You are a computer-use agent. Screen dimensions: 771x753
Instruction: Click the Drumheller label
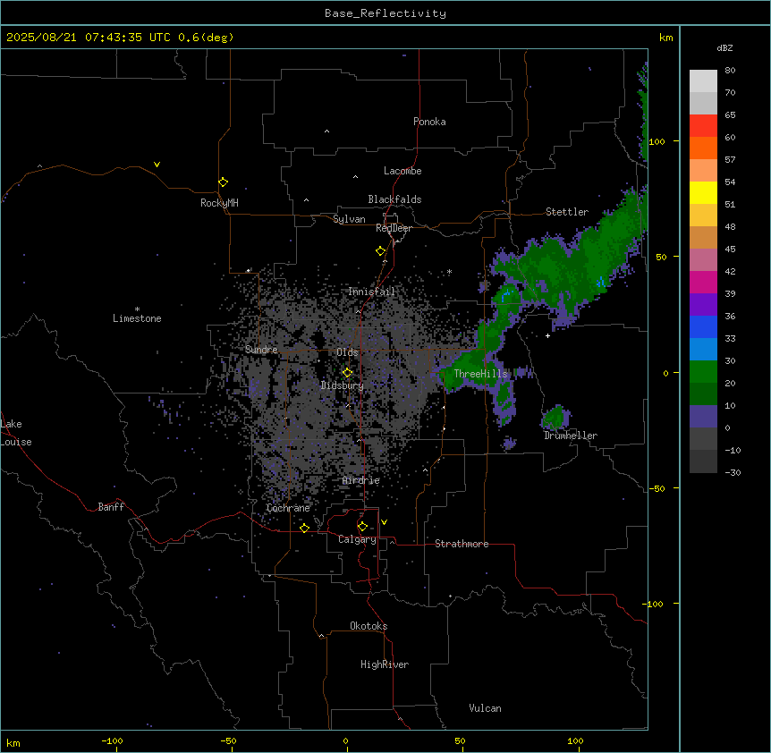tap(571, 436)
